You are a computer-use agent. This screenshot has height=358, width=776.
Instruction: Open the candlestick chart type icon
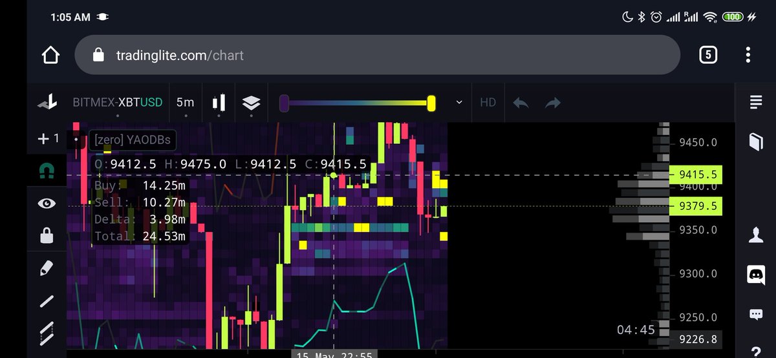[x=219, y=102]
